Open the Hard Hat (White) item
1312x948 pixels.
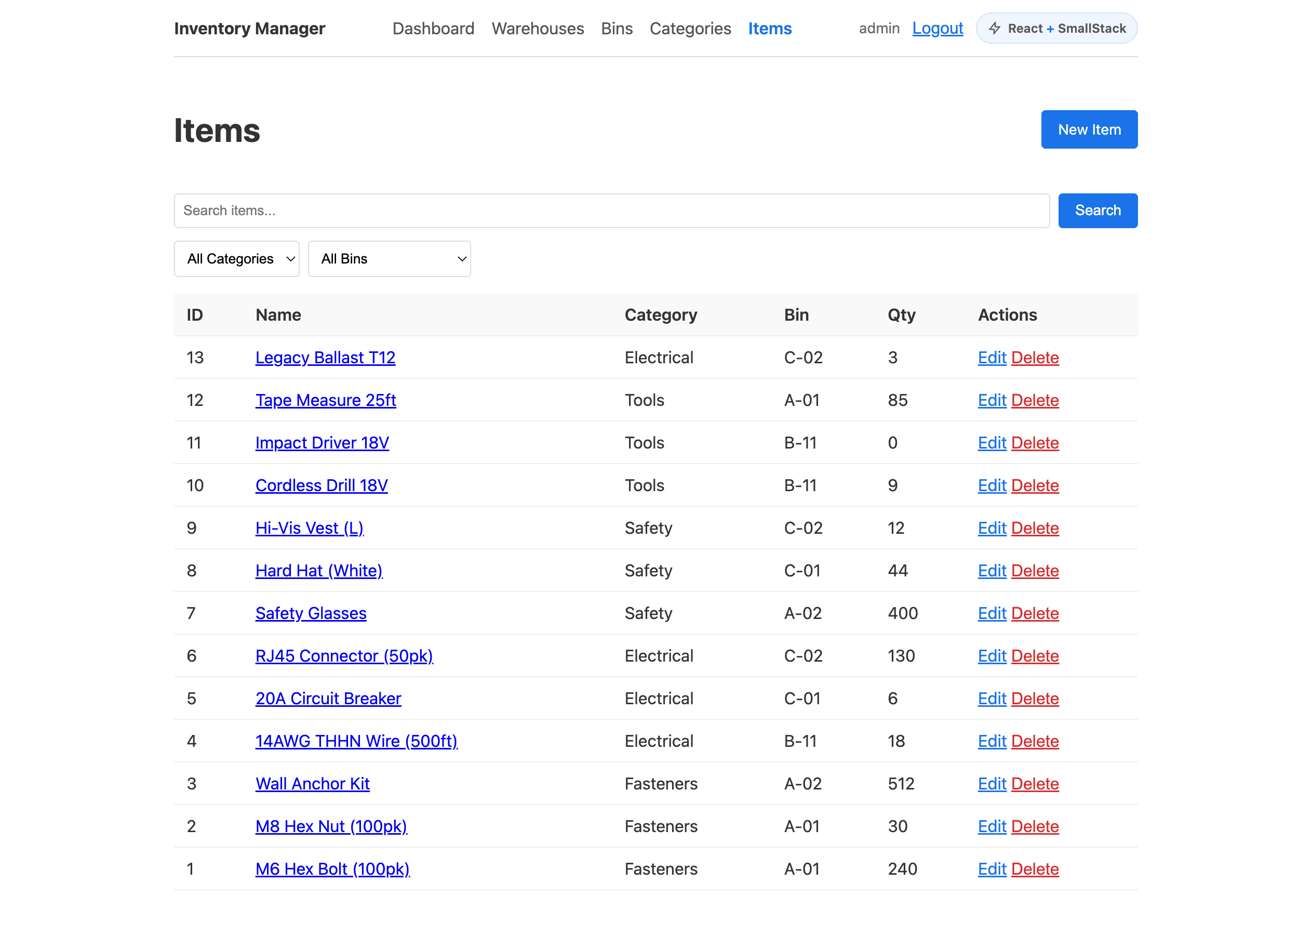coord(319,571)
